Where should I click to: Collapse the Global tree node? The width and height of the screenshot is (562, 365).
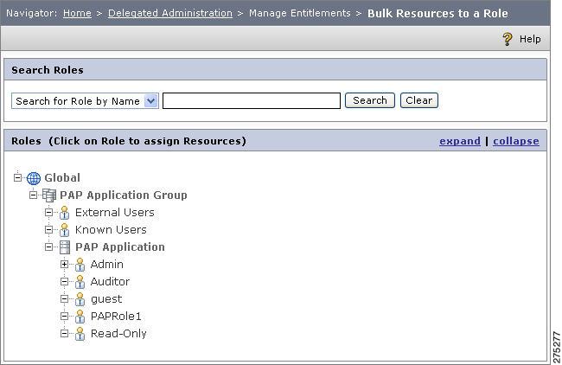coord(17,177)
